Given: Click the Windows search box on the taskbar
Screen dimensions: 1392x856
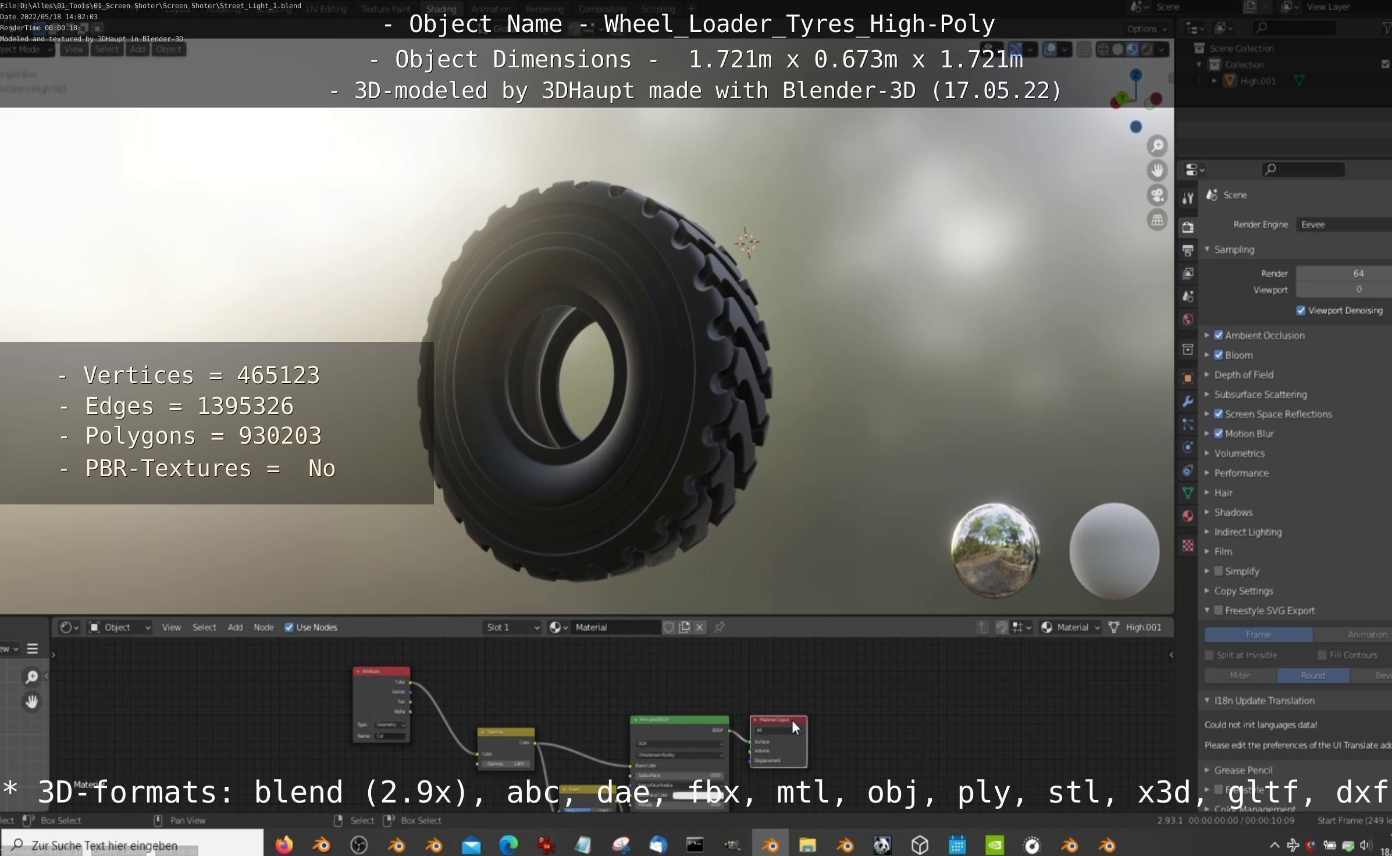Looking at the screenshot, I should point(133,844).
